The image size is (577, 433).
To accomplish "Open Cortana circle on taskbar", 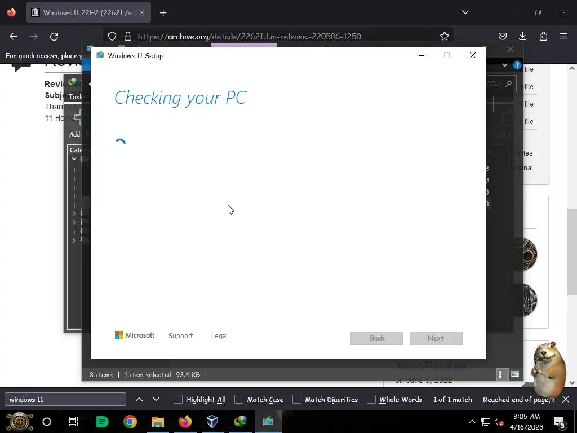I will [x=47, y=422].
